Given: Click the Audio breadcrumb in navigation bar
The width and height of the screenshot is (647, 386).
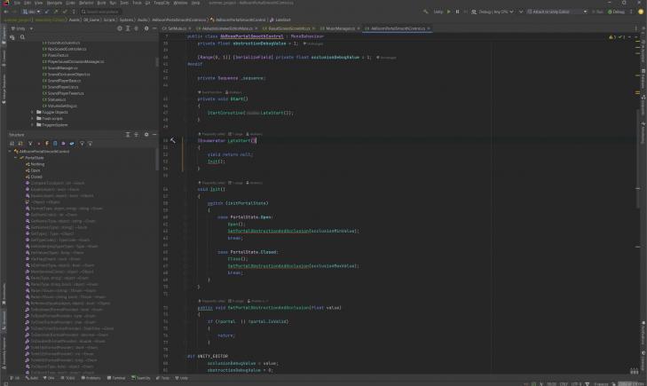Looking at the screenshot, I should point(142,20).
